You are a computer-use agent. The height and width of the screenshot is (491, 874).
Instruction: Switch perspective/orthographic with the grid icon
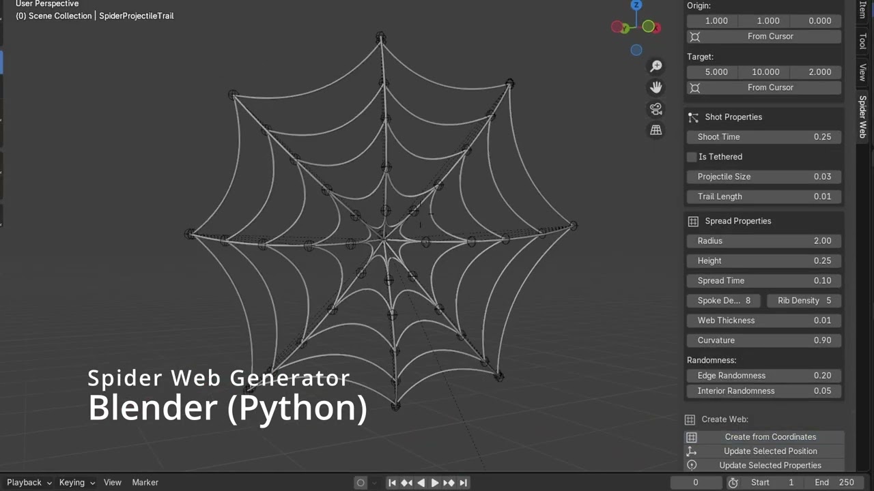pos(656,130)
